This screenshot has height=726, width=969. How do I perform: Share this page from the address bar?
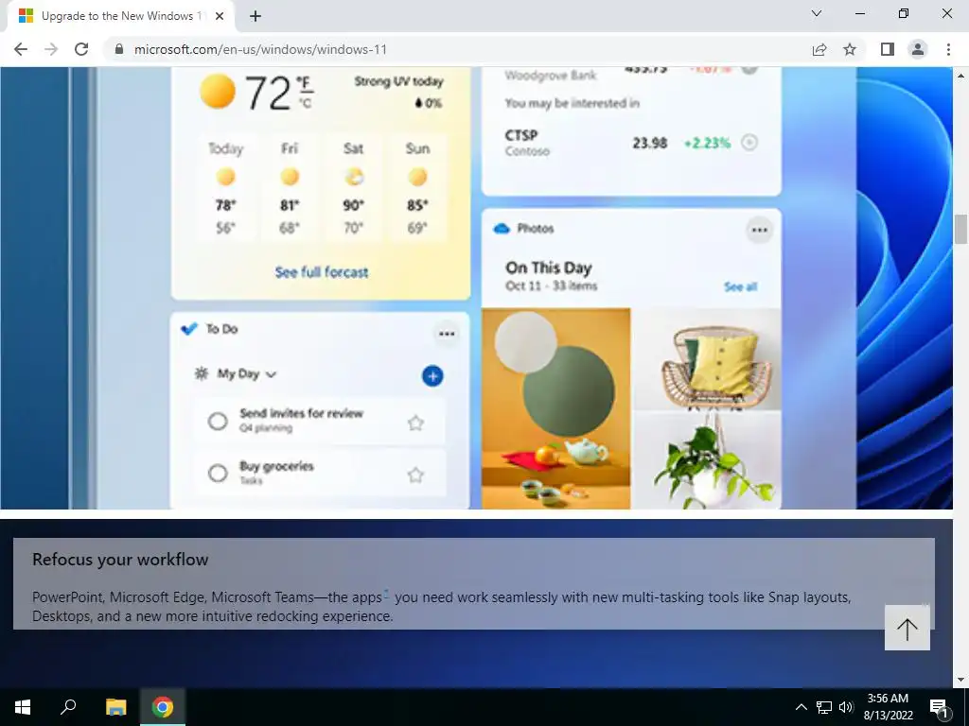click(819, 49)
